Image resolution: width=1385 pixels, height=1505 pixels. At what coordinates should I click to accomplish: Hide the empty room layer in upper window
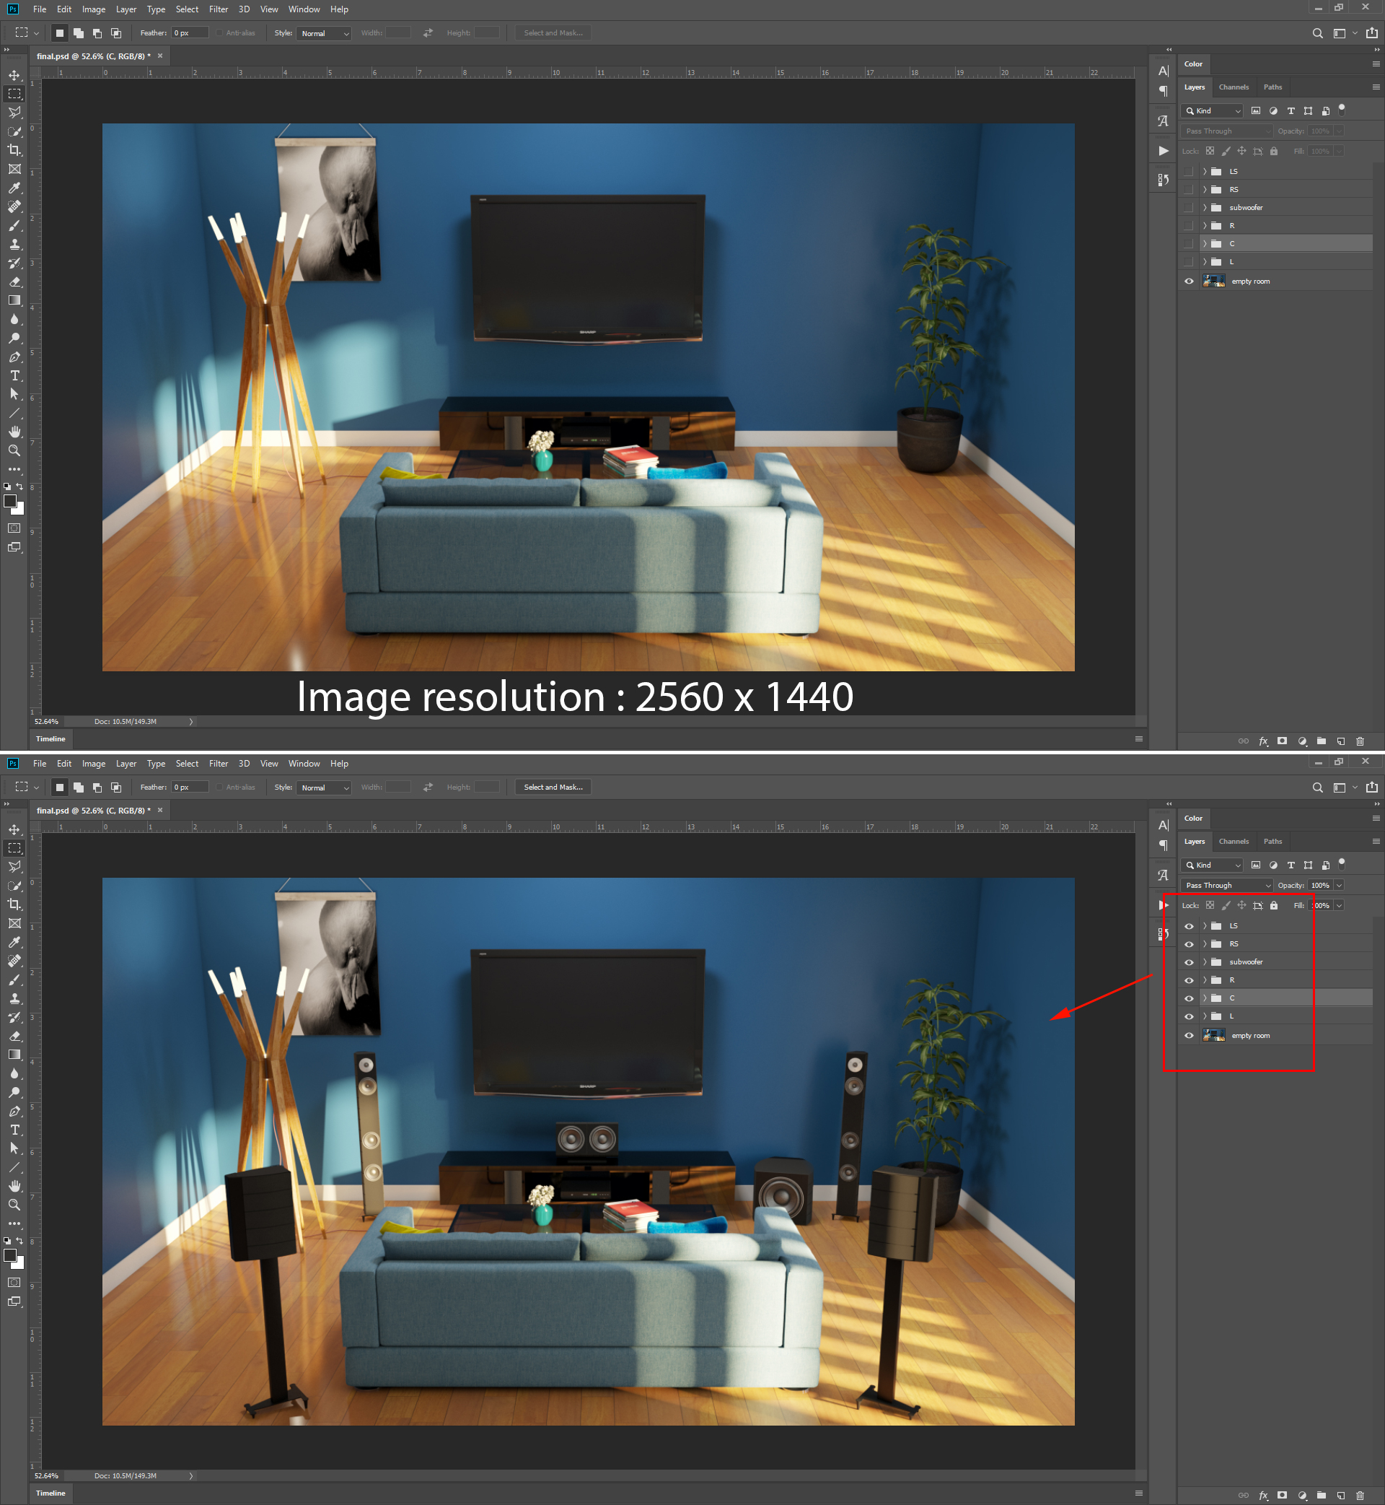point(1189,282)
